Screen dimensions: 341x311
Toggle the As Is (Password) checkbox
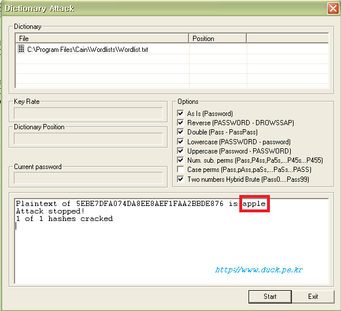[180, 113]
